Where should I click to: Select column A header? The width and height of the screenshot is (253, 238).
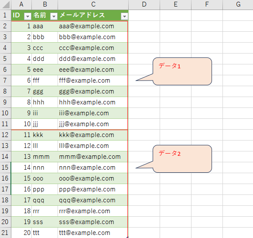21,4
